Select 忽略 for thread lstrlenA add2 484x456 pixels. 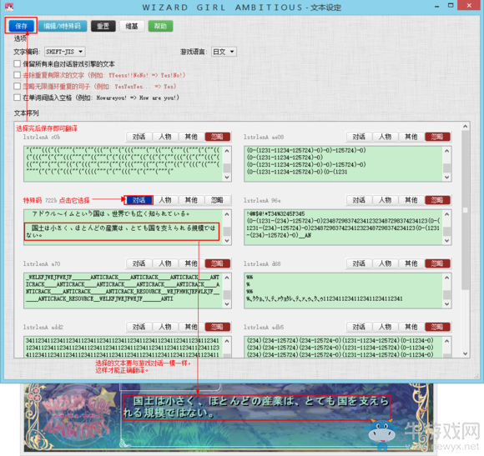217,327
